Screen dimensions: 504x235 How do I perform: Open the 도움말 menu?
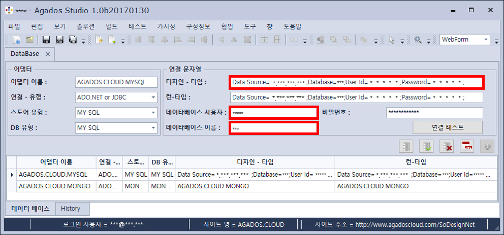click(x=293, y=26)
